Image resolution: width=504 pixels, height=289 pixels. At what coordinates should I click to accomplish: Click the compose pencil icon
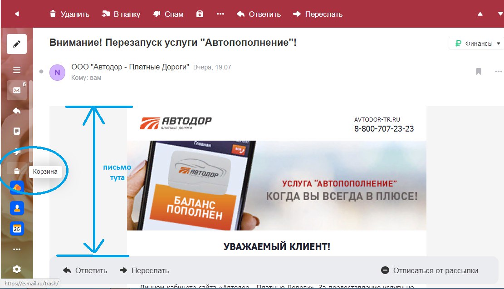(x=17, y=44)
